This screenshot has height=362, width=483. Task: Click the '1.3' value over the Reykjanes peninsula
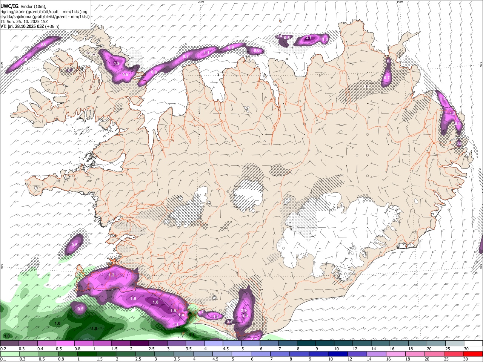[x=111, y=275]
